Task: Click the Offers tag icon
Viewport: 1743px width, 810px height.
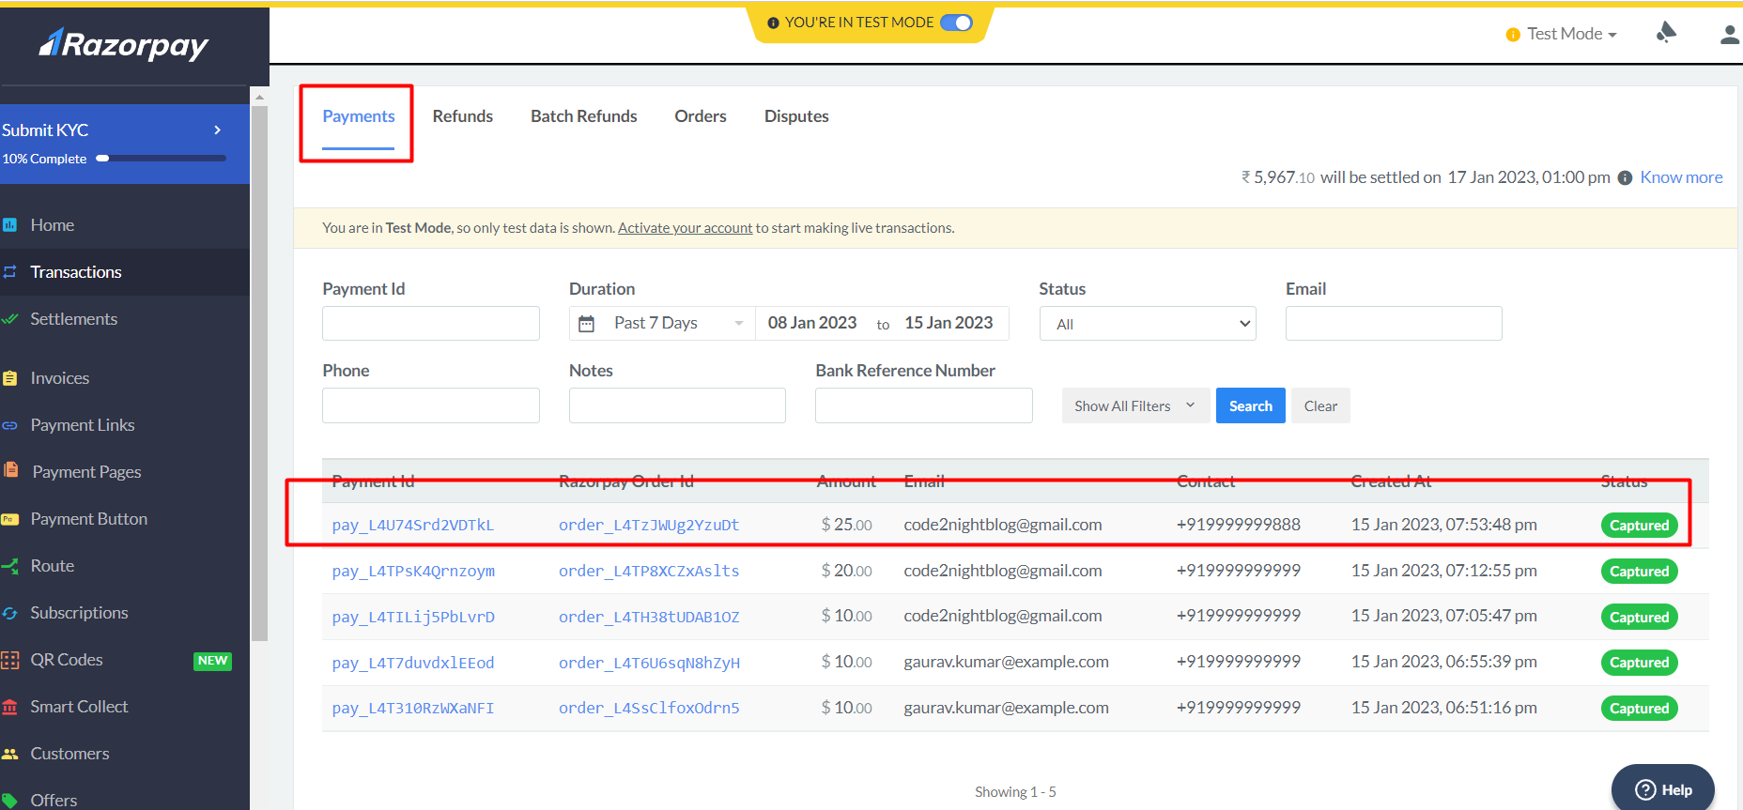Action: (9, 800)
